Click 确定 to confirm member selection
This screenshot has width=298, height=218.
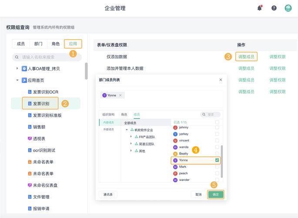215,194
